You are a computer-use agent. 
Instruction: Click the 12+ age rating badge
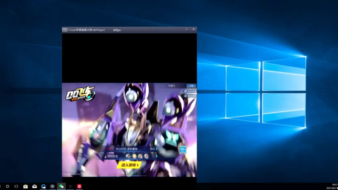point(183,150)
